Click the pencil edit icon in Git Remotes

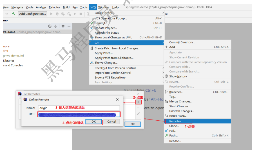pyautogui.click(x=138, y=114)
